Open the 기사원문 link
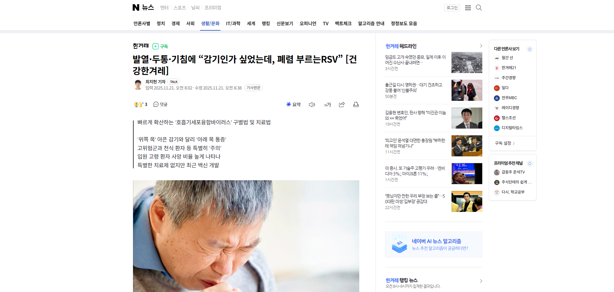Image resolution: width=614 pixels, height=292 pixels. [x=253, y=88]
